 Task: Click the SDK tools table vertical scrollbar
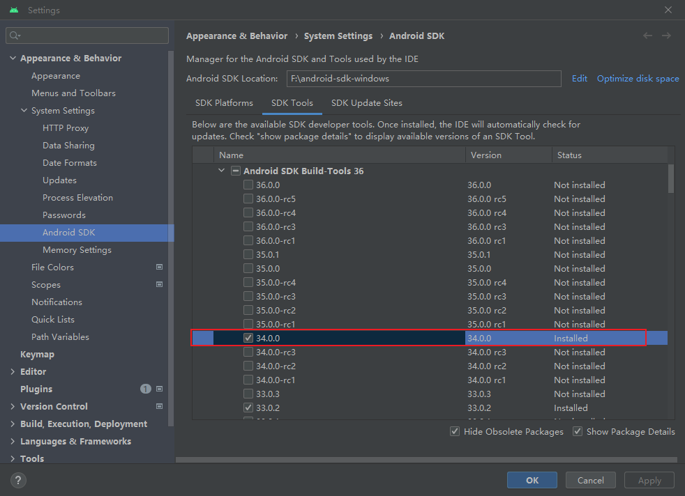click(671, 178)
